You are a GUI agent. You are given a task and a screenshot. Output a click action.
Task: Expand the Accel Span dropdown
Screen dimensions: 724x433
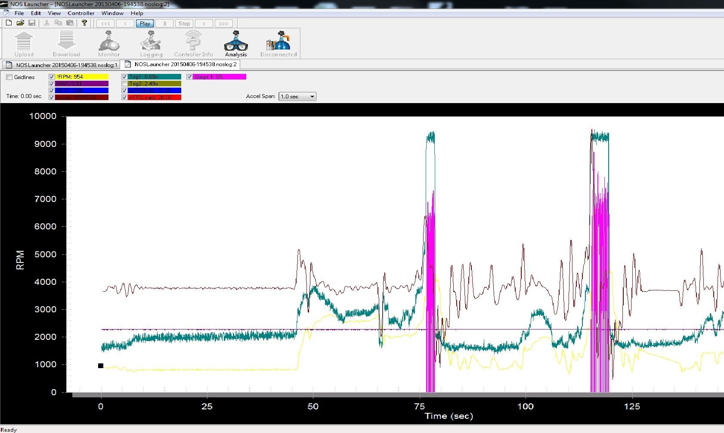pos(312,97)
